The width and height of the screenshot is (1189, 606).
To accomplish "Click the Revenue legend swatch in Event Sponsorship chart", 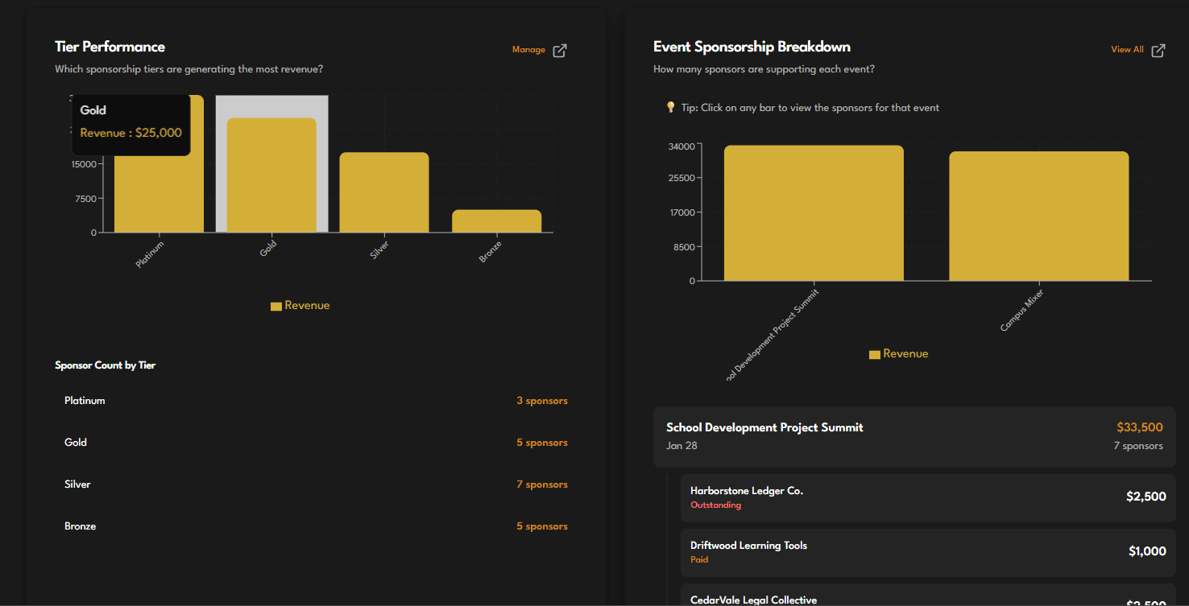I will (874, 353).
